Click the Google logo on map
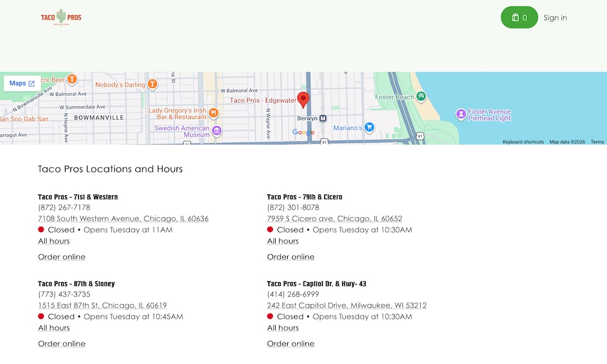This screenshot has height=364, width=607. [303, 132]
